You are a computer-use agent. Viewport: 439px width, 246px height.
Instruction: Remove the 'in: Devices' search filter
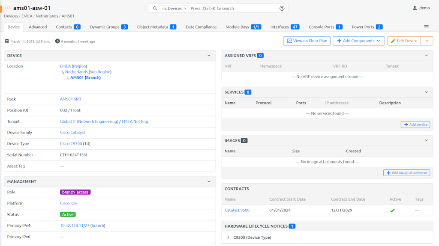coord(185,9)
